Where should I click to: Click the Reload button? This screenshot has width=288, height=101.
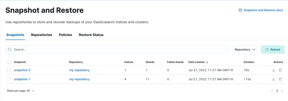(273, 50)
